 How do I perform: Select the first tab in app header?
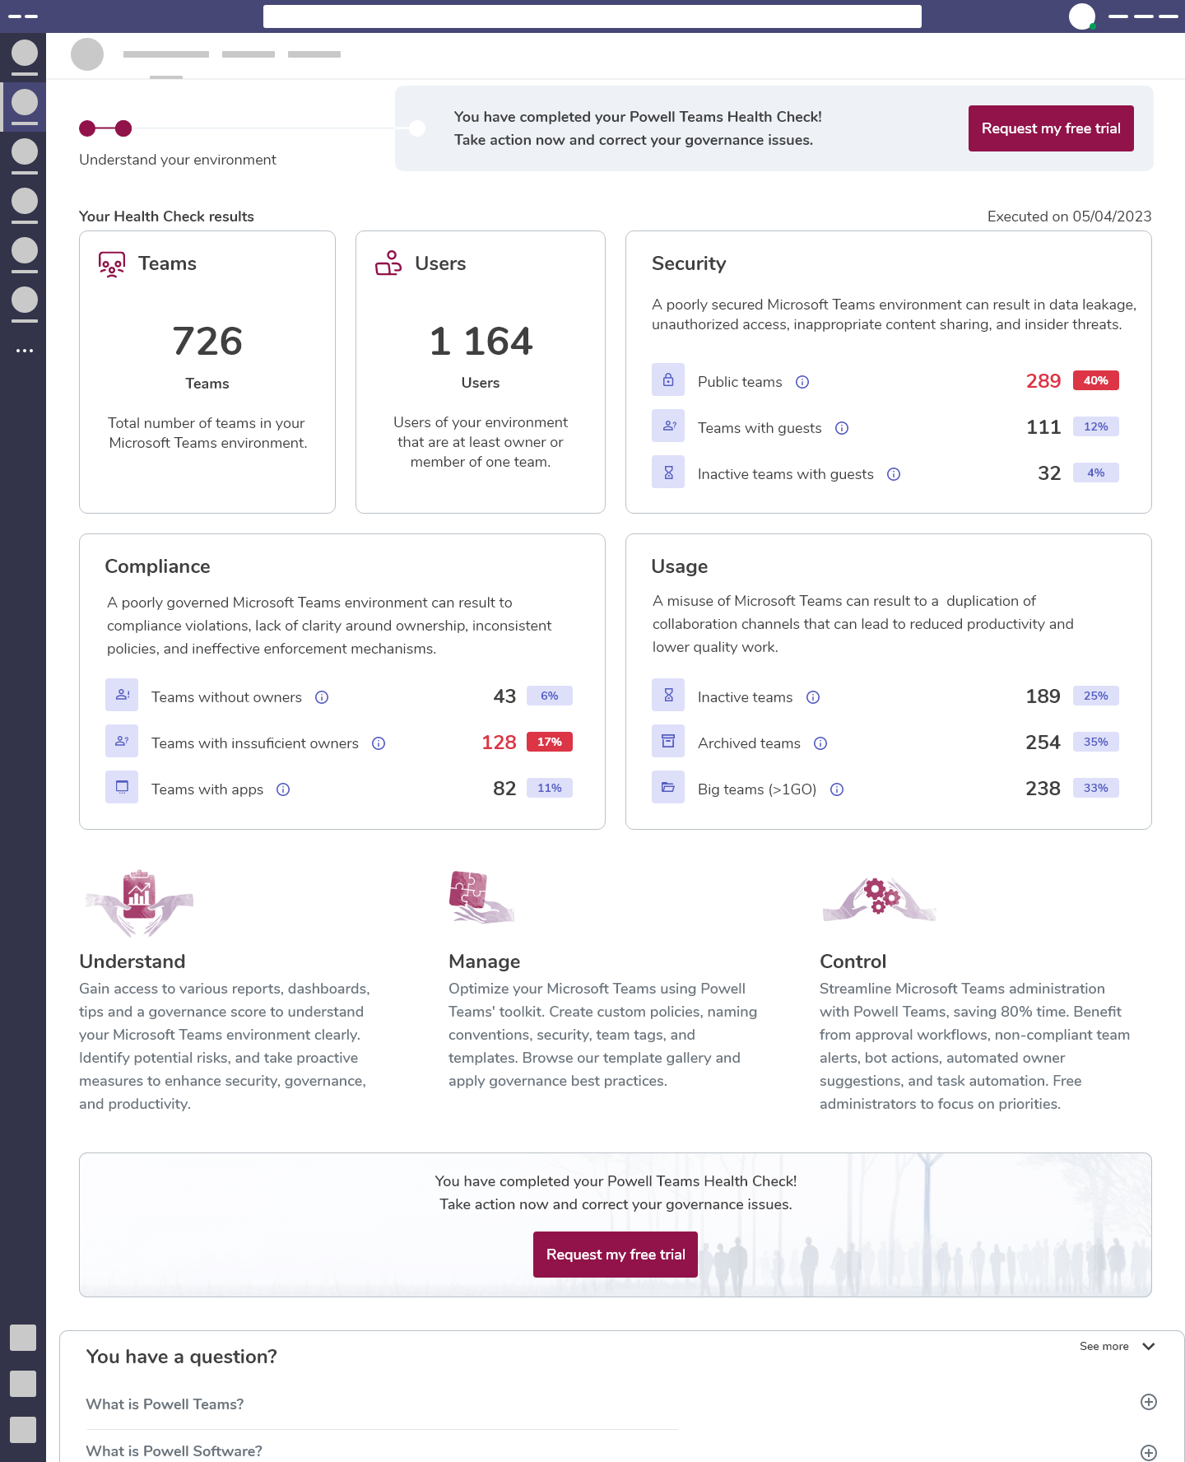(x=166, y=54)
